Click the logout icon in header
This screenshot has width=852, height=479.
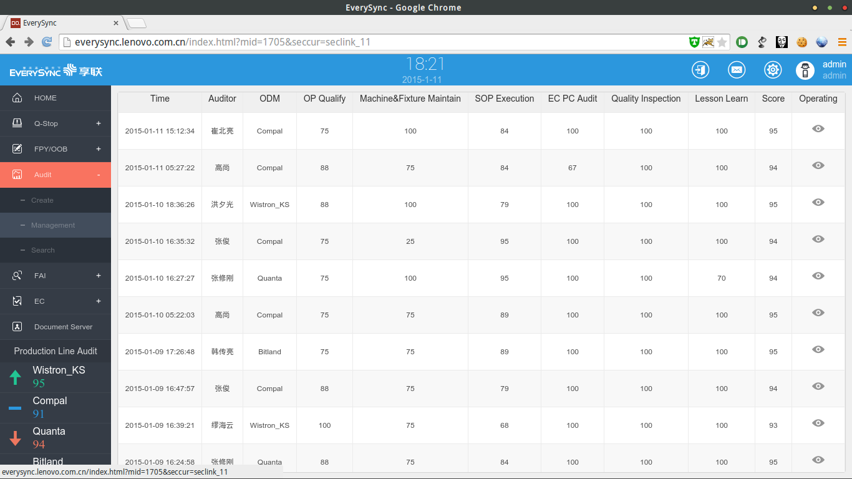click(700, 70)
